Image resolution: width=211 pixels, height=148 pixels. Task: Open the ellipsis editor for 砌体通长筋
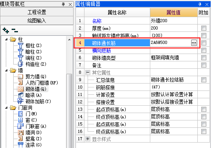point(194,43)
